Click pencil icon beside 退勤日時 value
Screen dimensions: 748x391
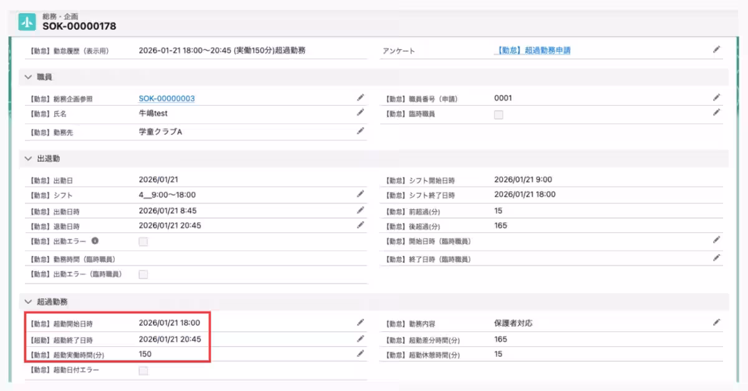360,225
